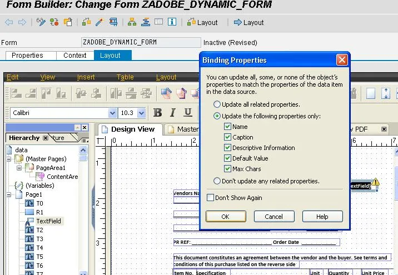Screen dimensions: 398x275
Task: Switch to the Context tab
Action: 74,56
